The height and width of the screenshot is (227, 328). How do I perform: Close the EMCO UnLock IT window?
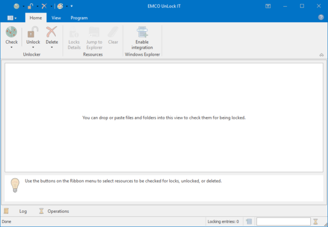(x=318, y=6)
